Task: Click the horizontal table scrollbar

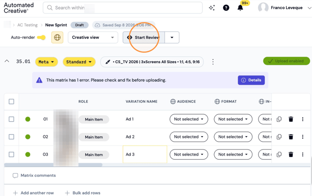Action: (53, 165)
